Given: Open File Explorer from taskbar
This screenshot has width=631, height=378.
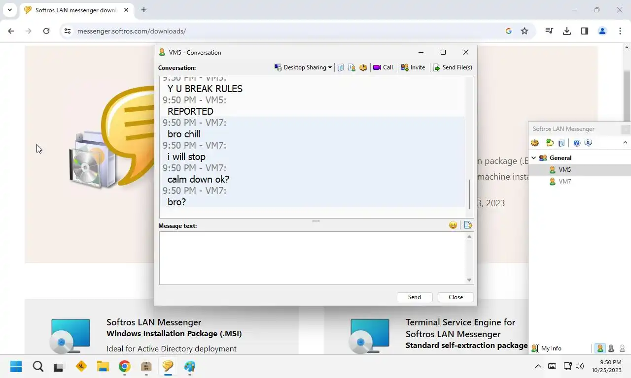Looking at the screenshot, I should pyautogui.click(x=103, y=366).
